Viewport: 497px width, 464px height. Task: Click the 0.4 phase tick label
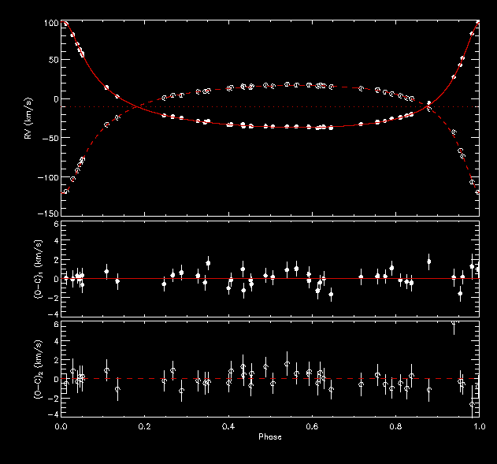pos(228,425)
